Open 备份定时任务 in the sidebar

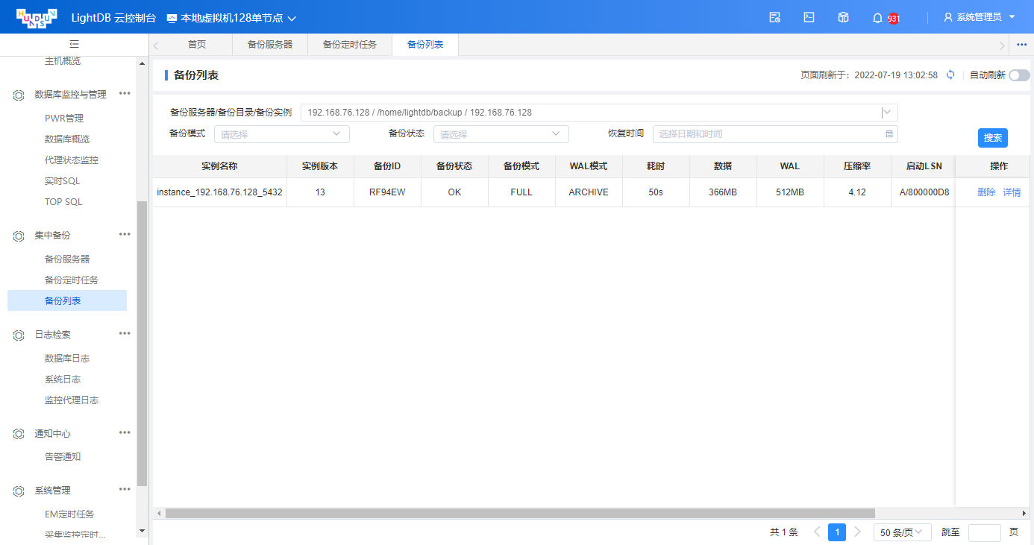[x=72, y=280]
